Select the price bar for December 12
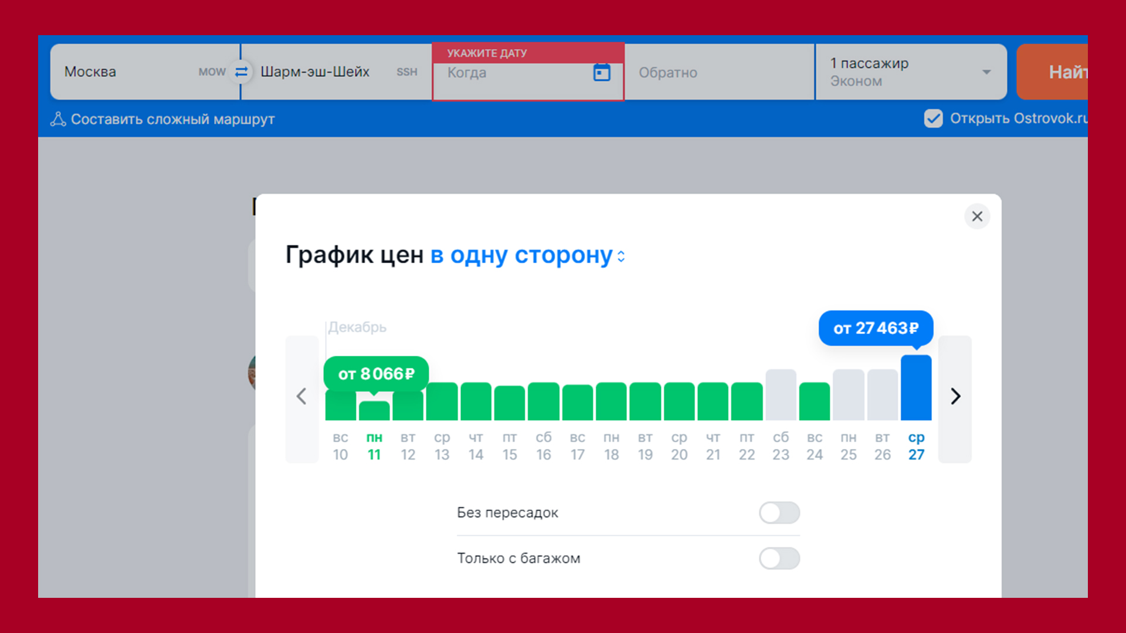 [408, 406]
